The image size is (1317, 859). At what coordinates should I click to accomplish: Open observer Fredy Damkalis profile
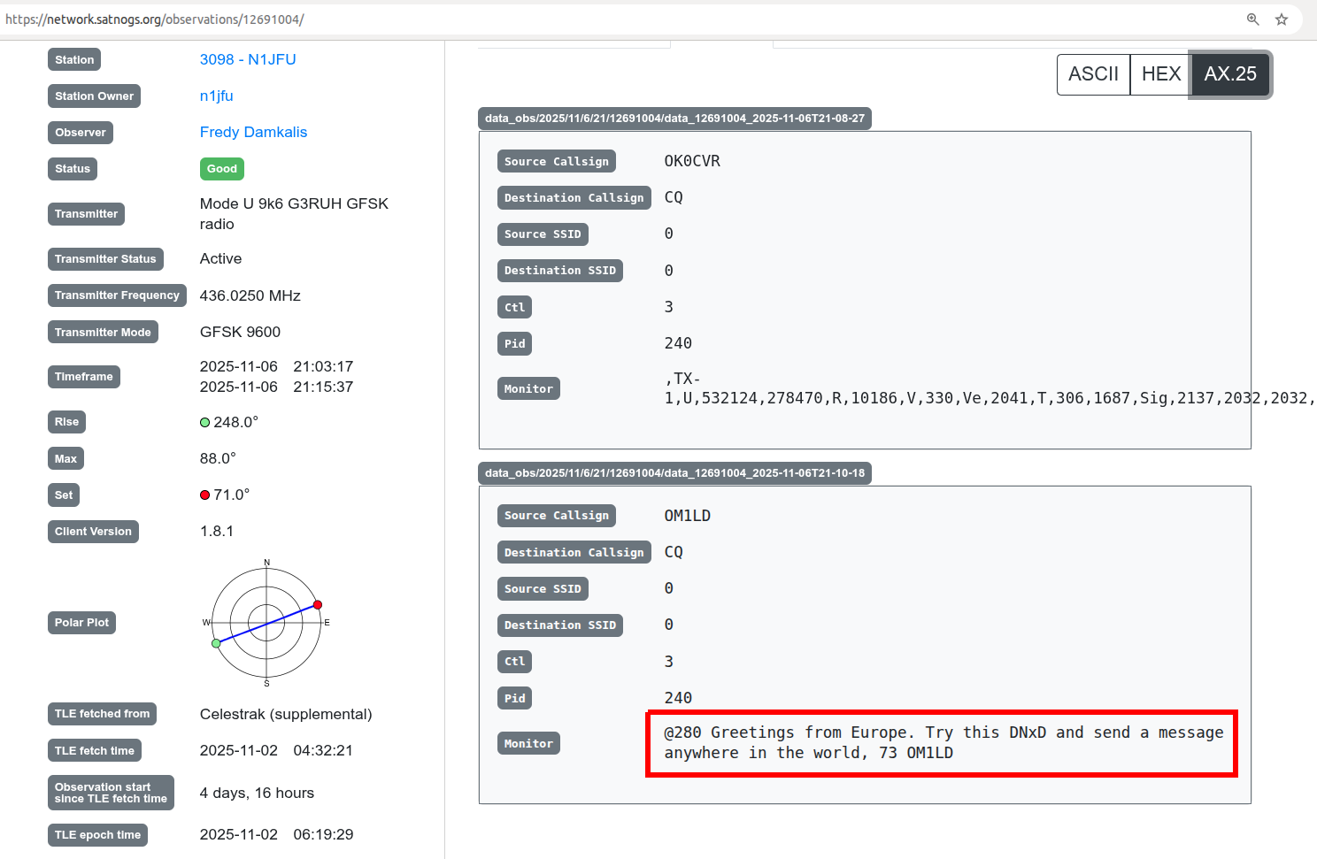pos(253,132)
